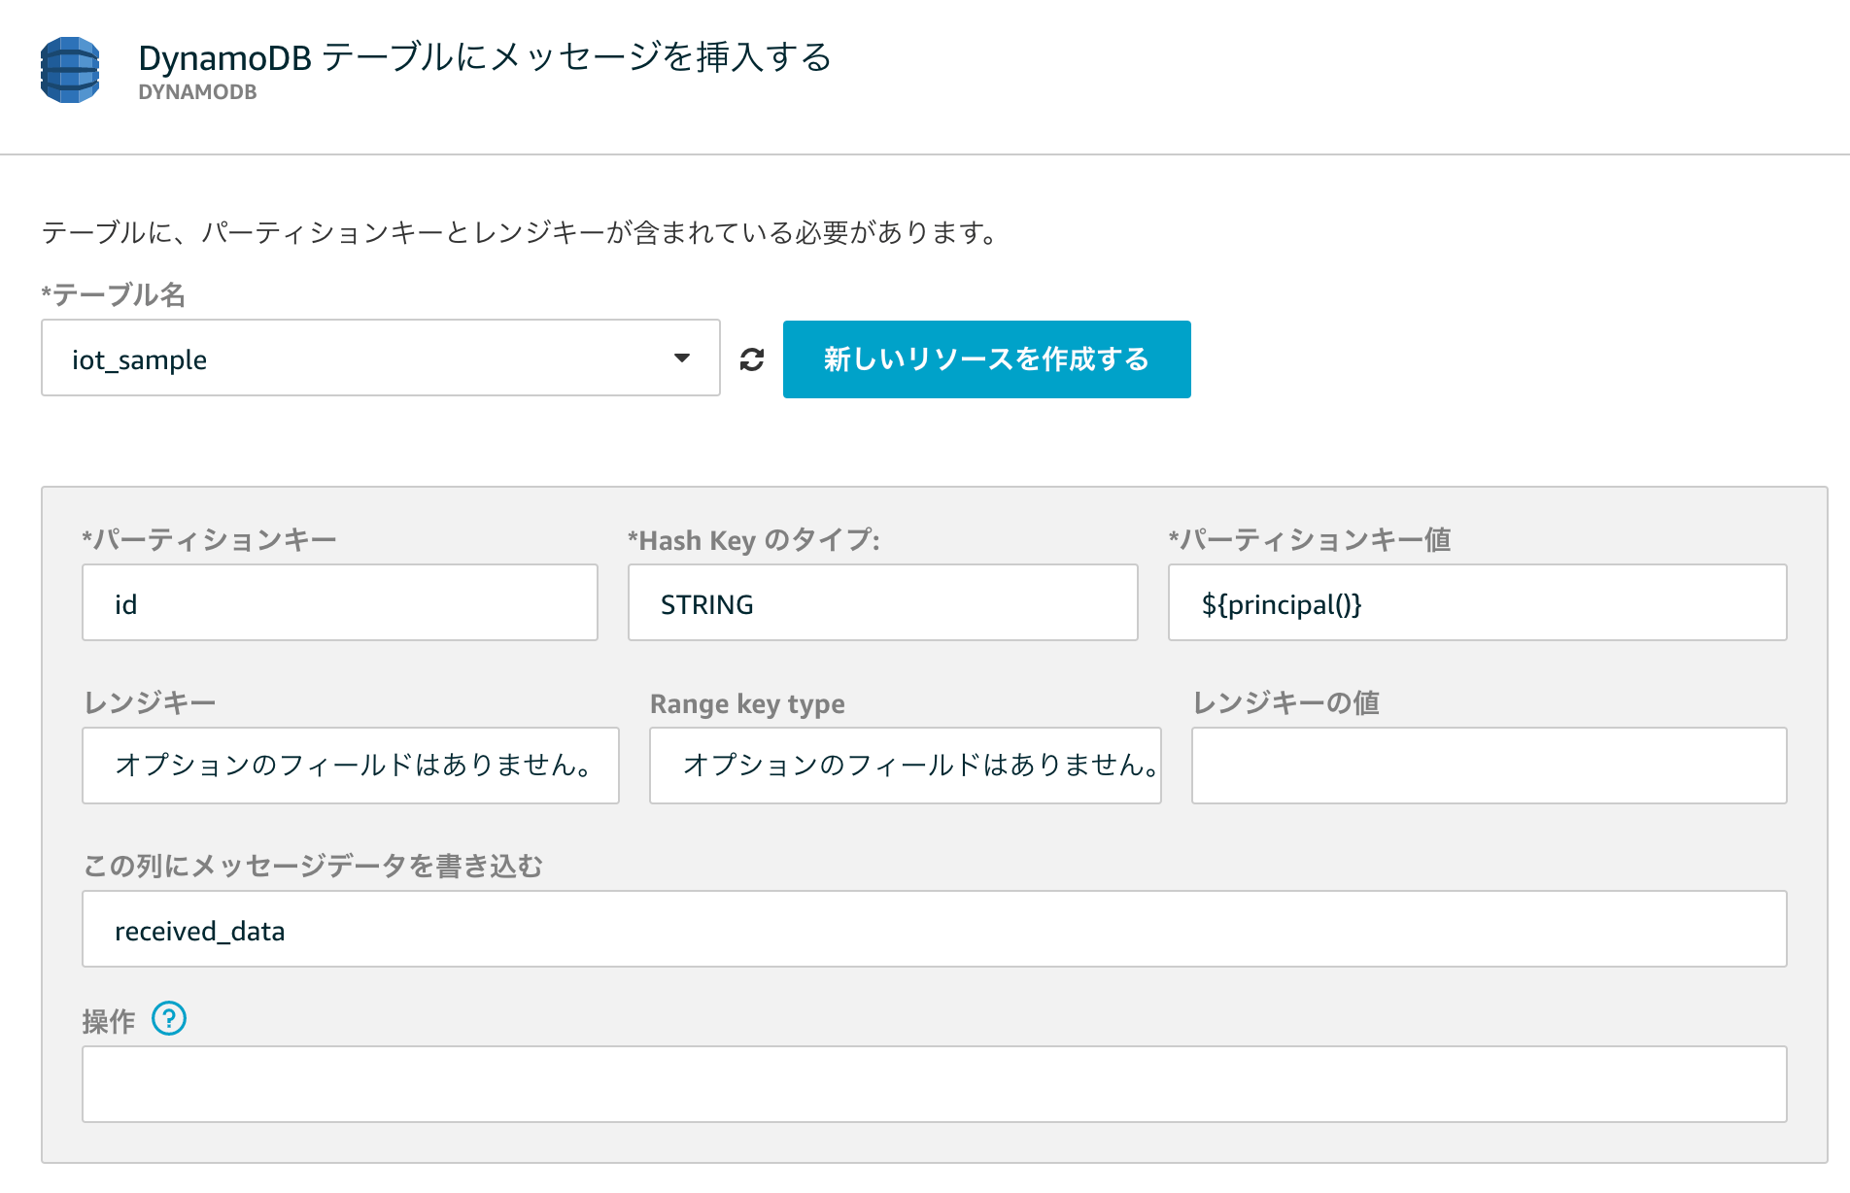Click the この列にメッセージデータを書き込む label
This screenshot has width=1850, height=1193.
[x=313, y=866]
